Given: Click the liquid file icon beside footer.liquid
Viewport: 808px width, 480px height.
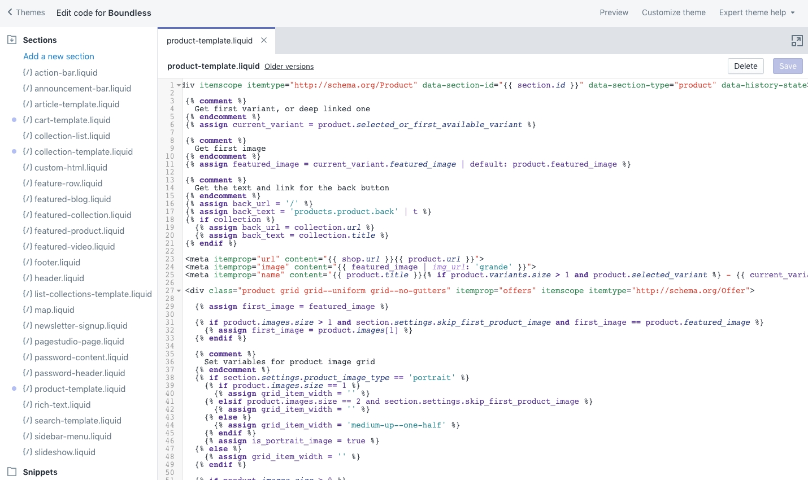Looking at the screenshot, I should tap(27, 263).
